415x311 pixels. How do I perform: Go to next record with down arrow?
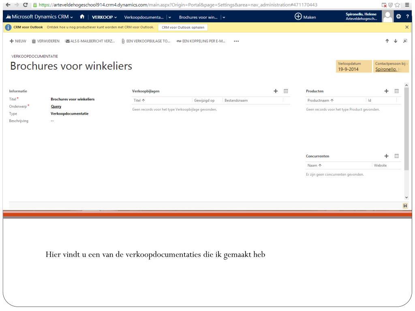tap(396, 41)
